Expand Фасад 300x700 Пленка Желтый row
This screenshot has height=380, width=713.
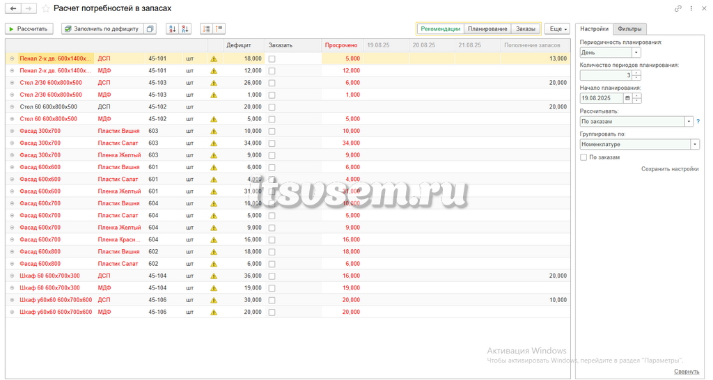pyautogui.click(x=12, y=155)
